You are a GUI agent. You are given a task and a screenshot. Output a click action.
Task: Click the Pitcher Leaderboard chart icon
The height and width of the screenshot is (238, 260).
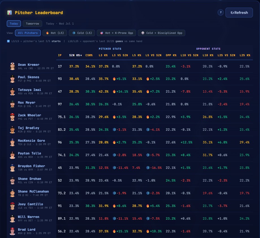point(9,13)
